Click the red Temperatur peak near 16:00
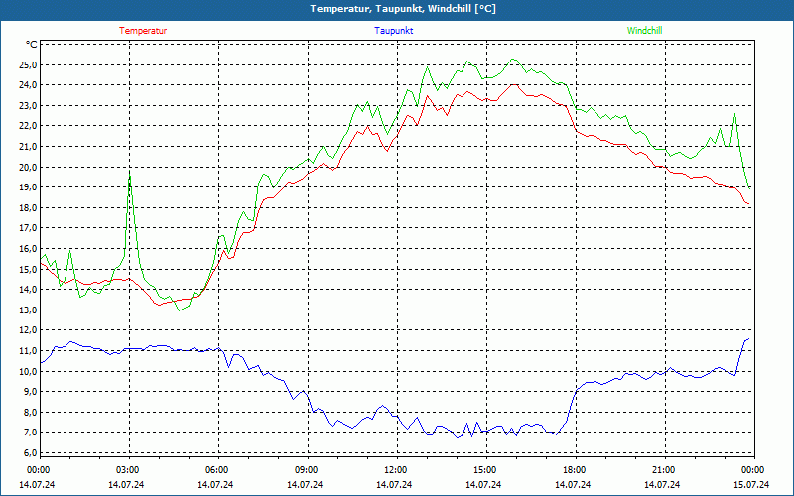The image size is (794, 496). 514,85
